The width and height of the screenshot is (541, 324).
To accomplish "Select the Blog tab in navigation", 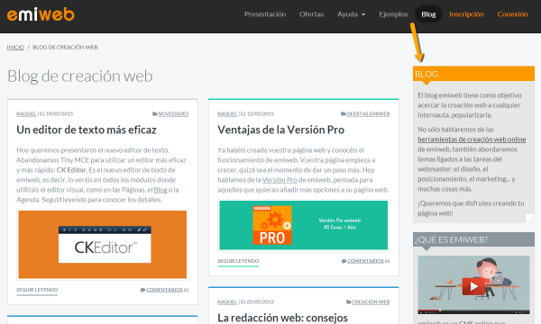I will click(x=428, y=14).
